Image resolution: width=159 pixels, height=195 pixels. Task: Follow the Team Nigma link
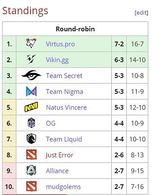click(x=64, y=92)
